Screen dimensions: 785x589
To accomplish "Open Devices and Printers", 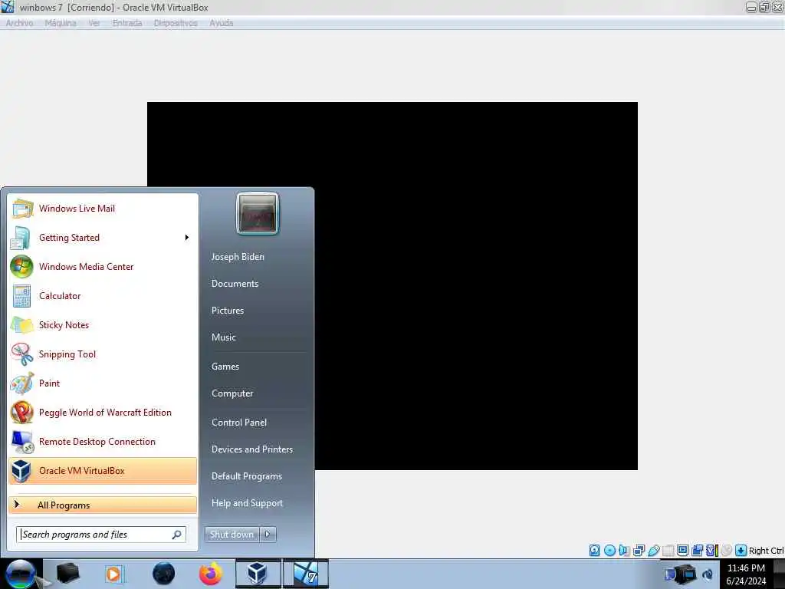I will [252, 449].
